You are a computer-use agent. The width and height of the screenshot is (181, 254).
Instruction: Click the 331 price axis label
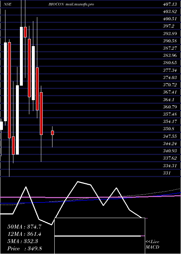click(x=167, y=173)
